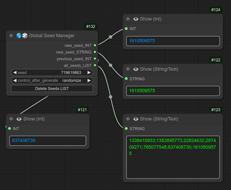Click the STRING input port on node #122
231x190 pixels.
126,79
